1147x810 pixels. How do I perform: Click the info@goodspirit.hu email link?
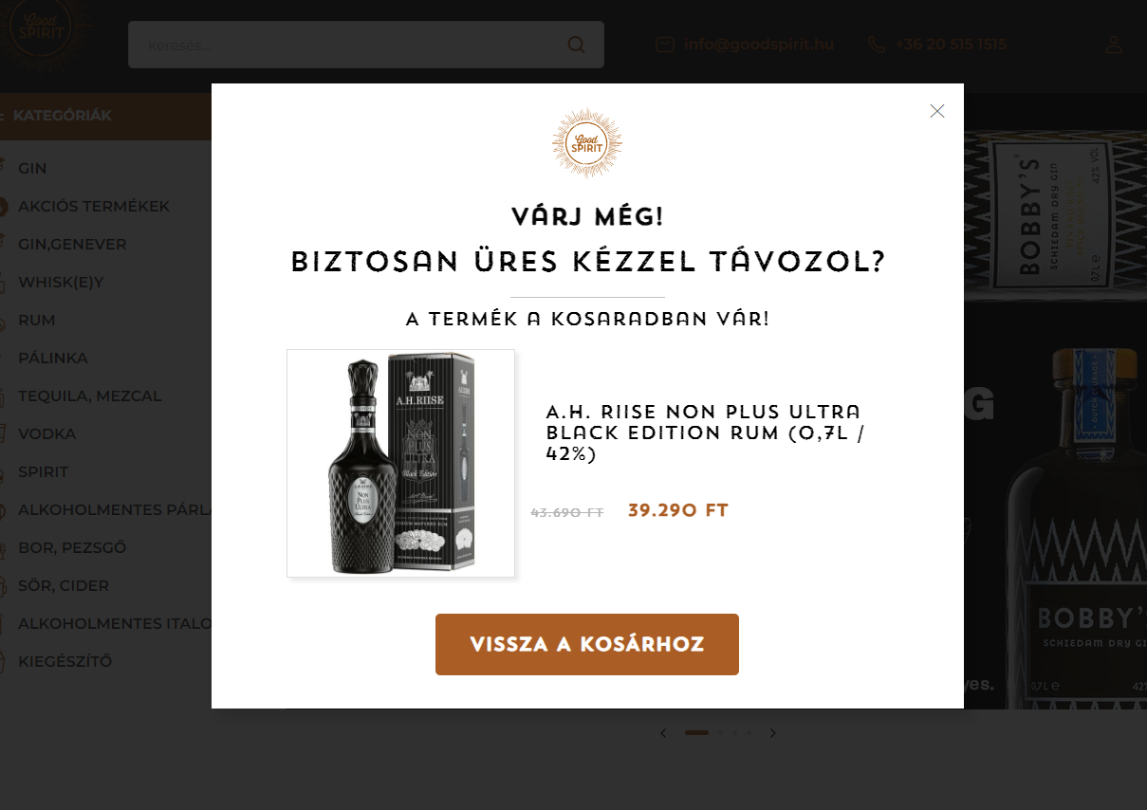point(758,45)
